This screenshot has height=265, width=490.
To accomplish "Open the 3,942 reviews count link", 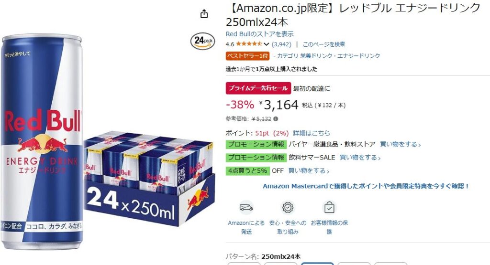I will [x=281, y=44].
